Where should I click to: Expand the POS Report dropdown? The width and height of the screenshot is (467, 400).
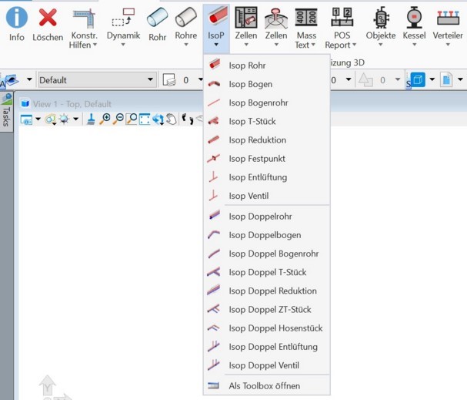point(342,27)
